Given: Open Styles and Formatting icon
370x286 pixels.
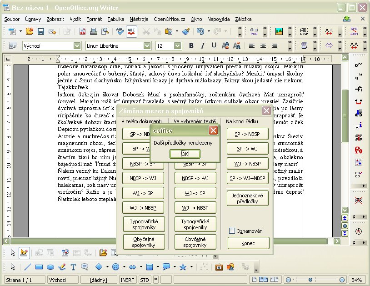Looking at the screenshot, I should pyautogui.click(x=12, y=45).
